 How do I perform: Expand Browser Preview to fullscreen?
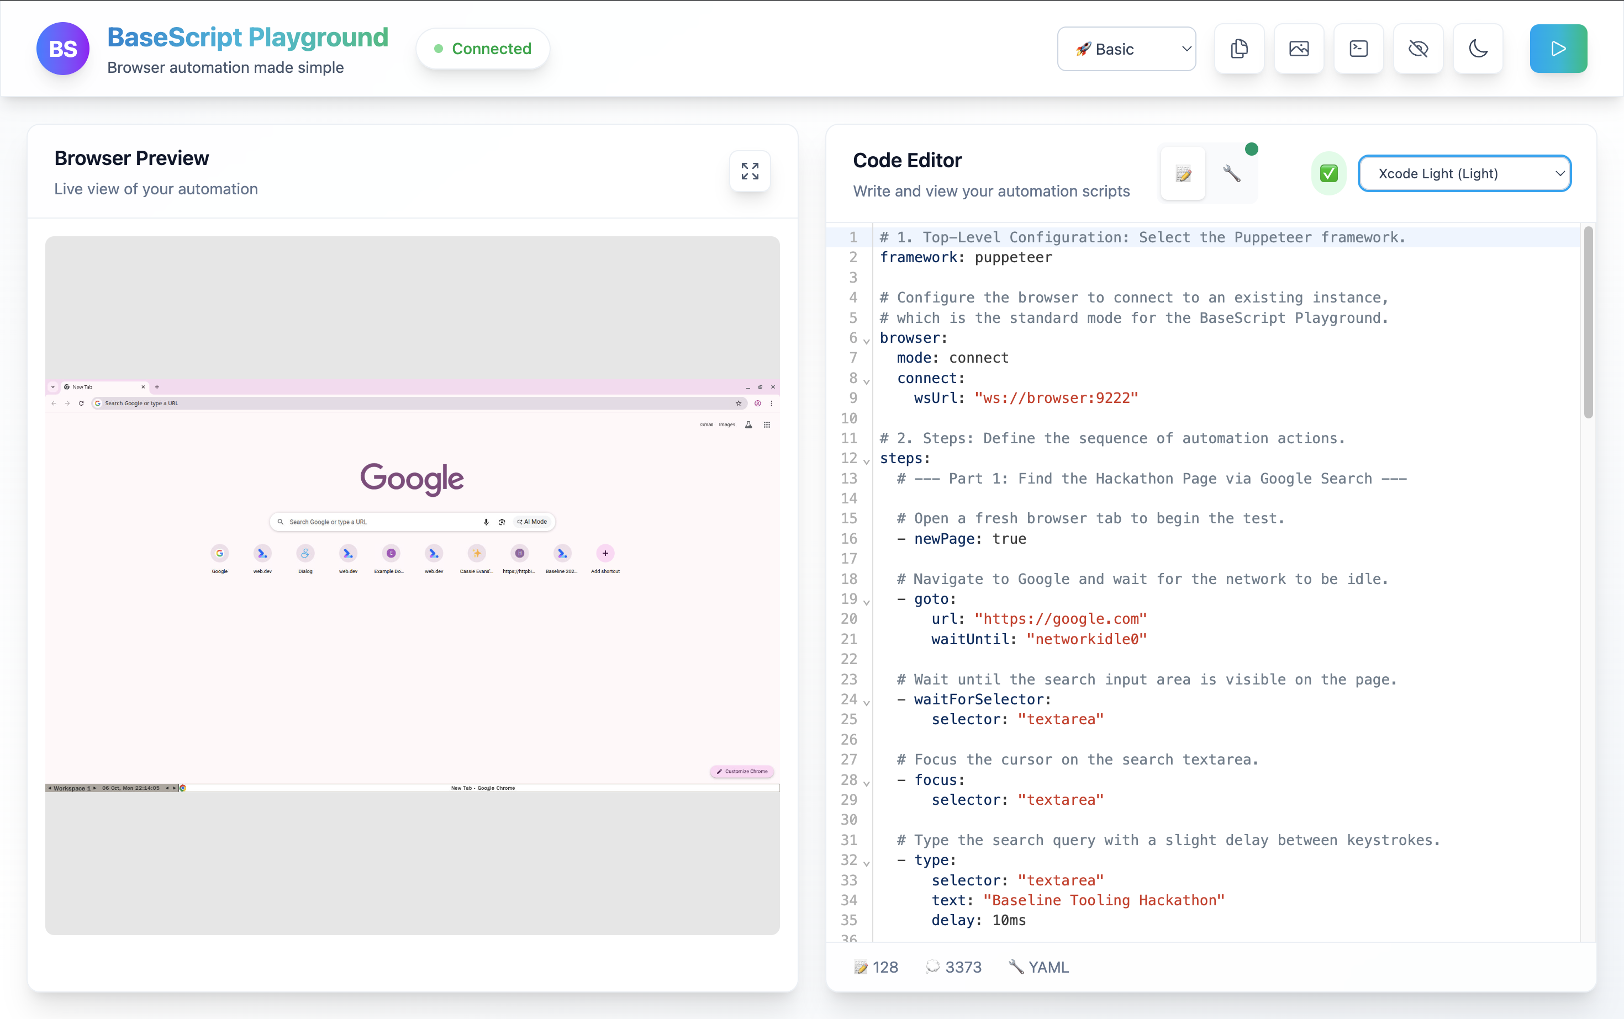coord(749,171)
